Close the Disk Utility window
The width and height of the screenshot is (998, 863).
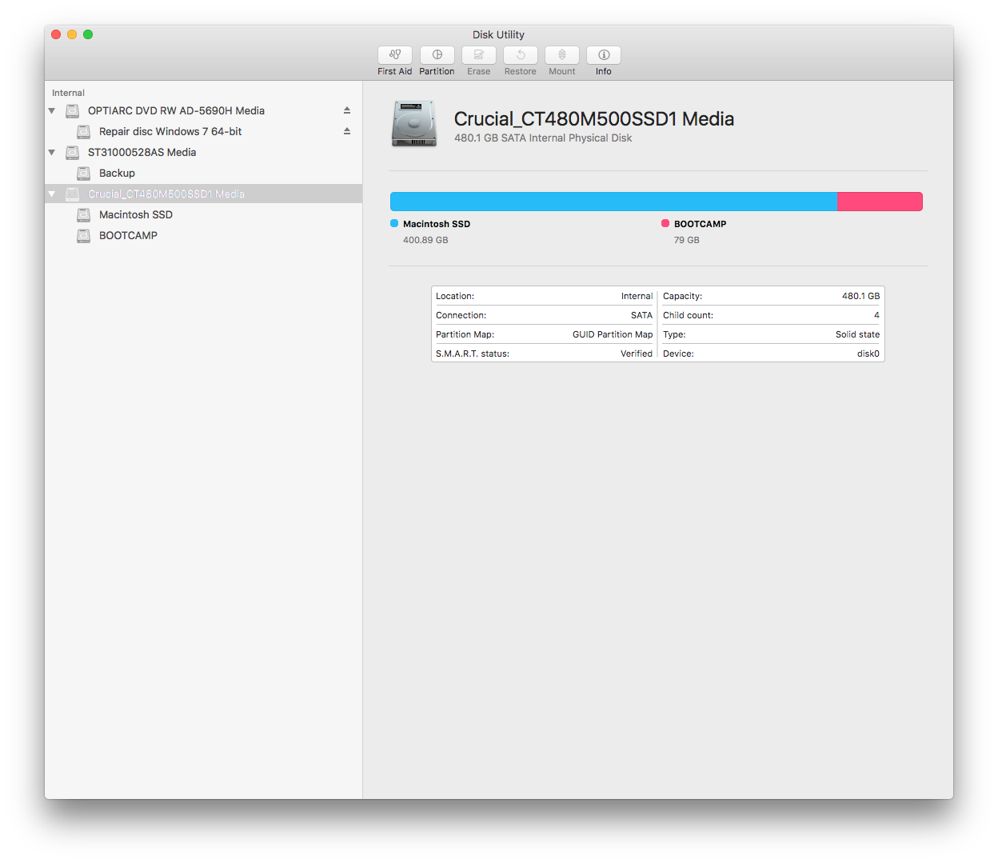coord(56,34)
